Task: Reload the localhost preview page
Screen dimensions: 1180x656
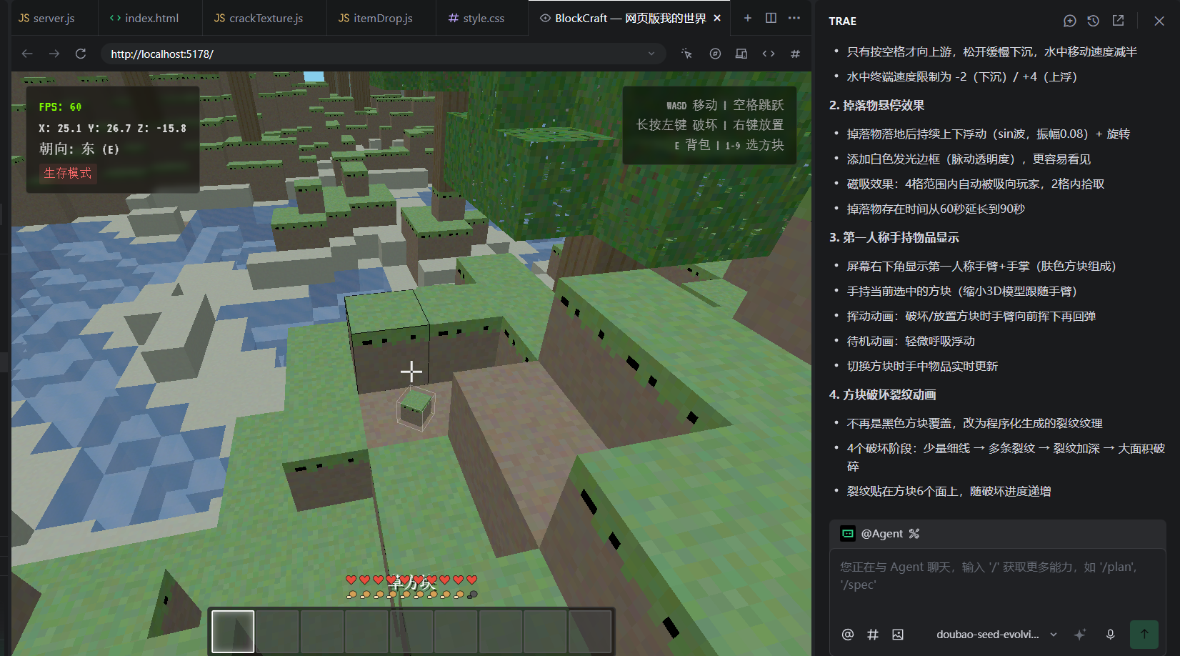Action: coord(81,54)
